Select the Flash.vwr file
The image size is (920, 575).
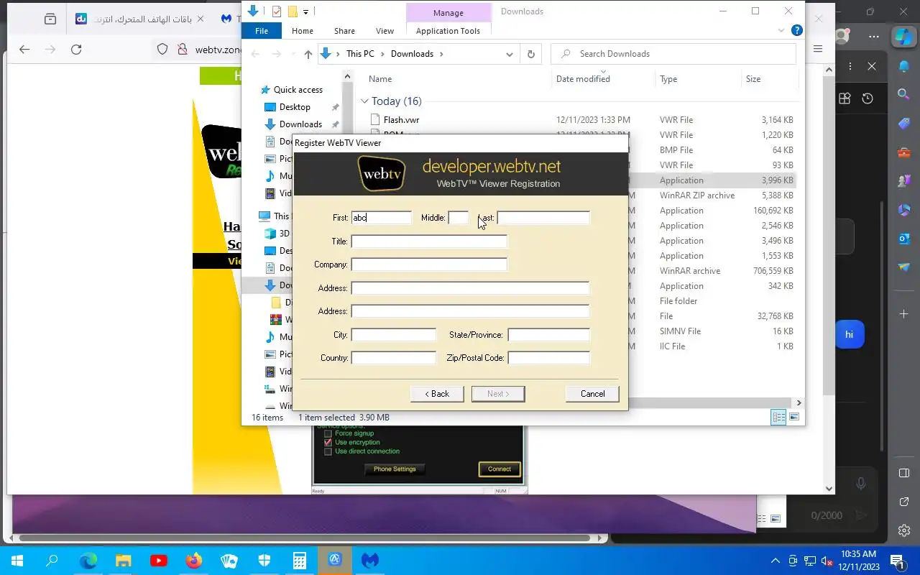tap(401, 120)
